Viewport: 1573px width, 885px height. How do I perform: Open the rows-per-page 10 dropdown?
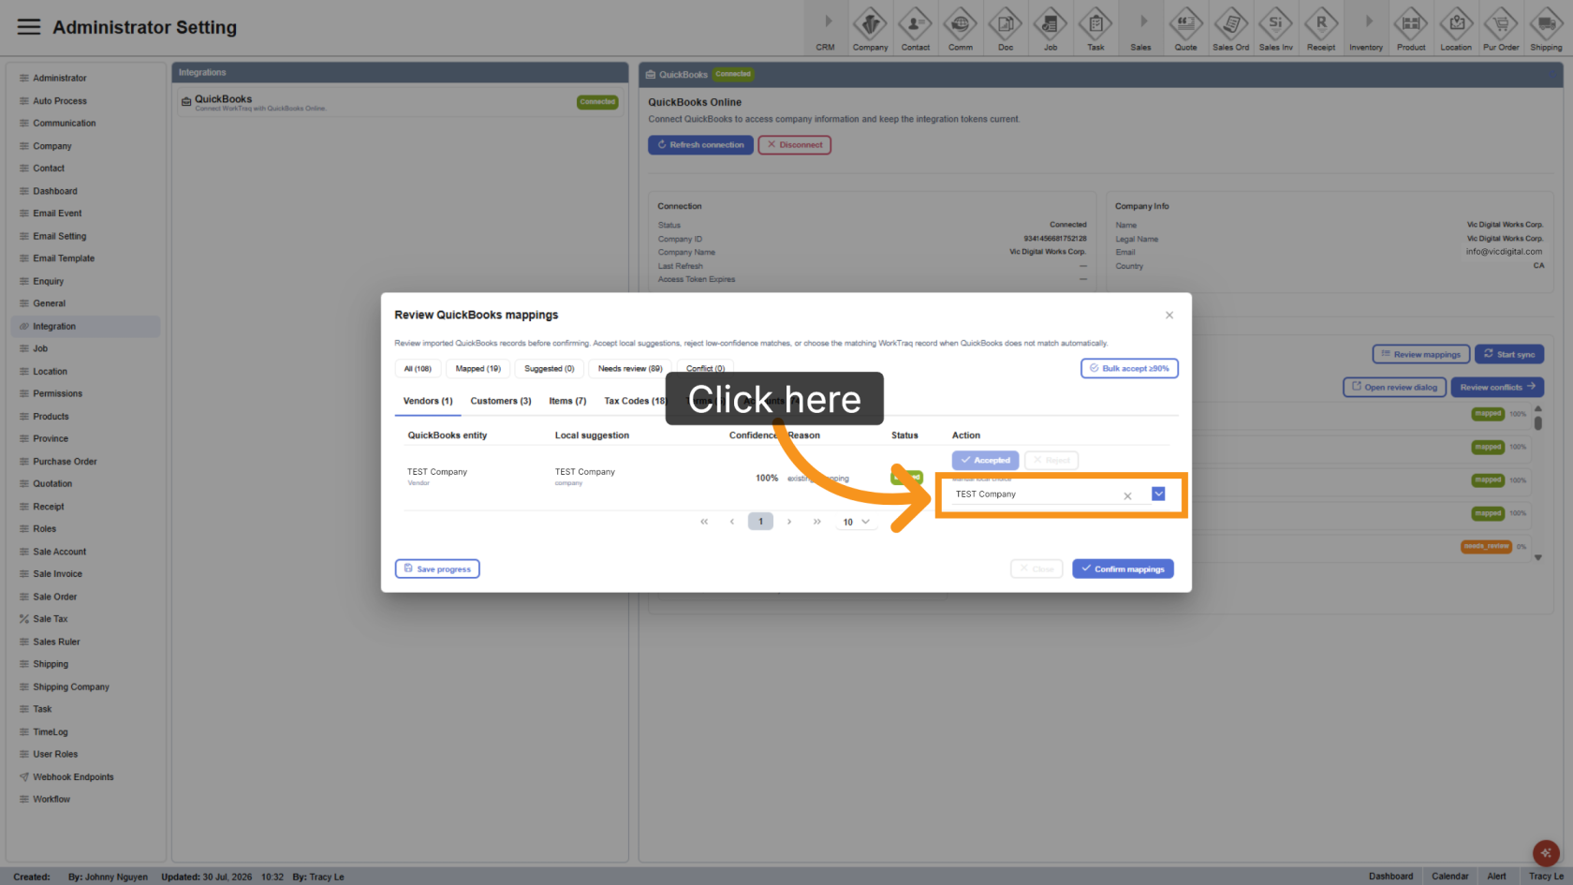857,522
